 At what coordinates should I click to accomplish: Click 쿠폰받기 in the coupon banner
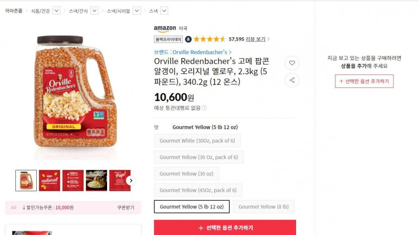[126, 208]
